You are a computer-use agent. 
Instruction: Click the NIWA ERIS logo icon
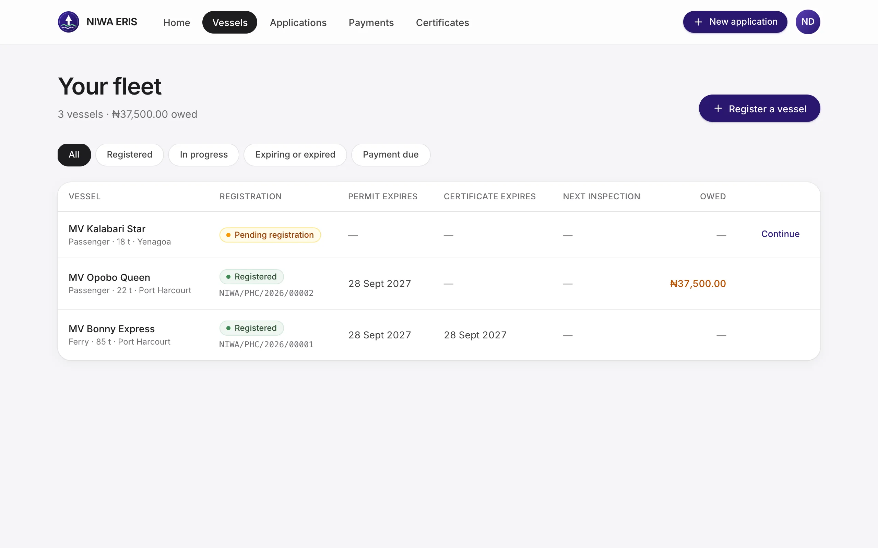tap(69, 22)
